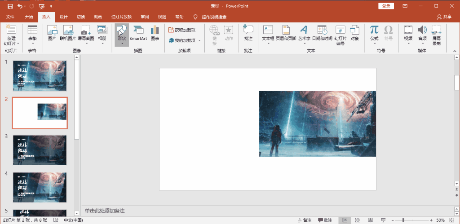Click the zoom slider in status bar
460x224 pixels.
tap(403, 220)
